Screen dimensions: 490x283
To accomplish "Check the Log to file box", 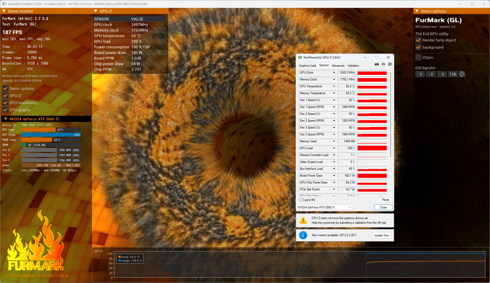I will (x=301, y=200).
